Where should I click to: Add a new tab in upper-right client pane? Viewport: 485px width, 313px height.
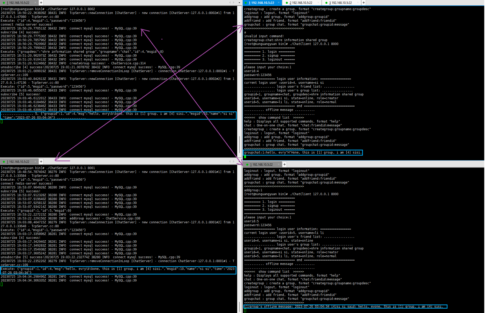(364, 3)
